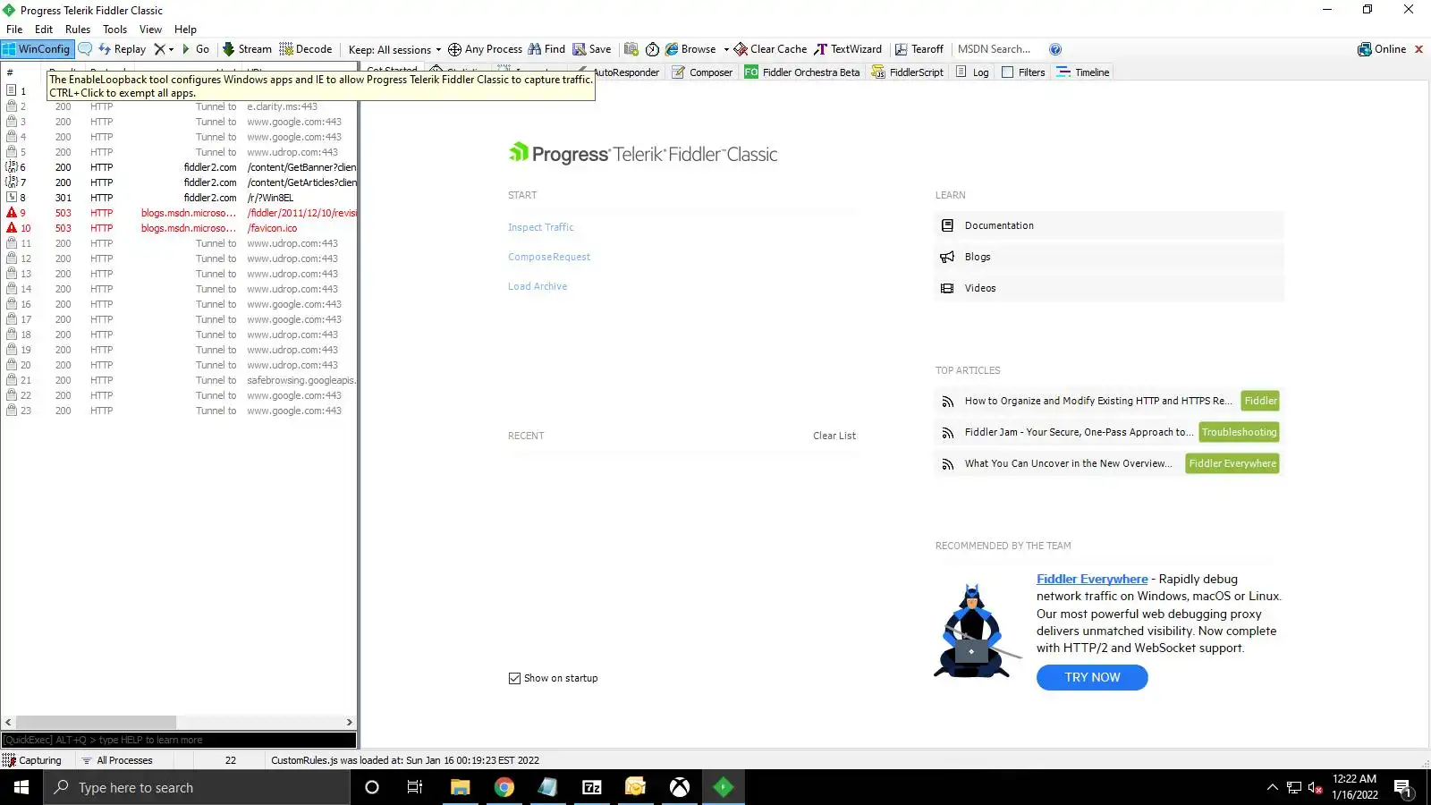Replay the selected sessions
This screenshot has height=805, width=1431.
122,49
